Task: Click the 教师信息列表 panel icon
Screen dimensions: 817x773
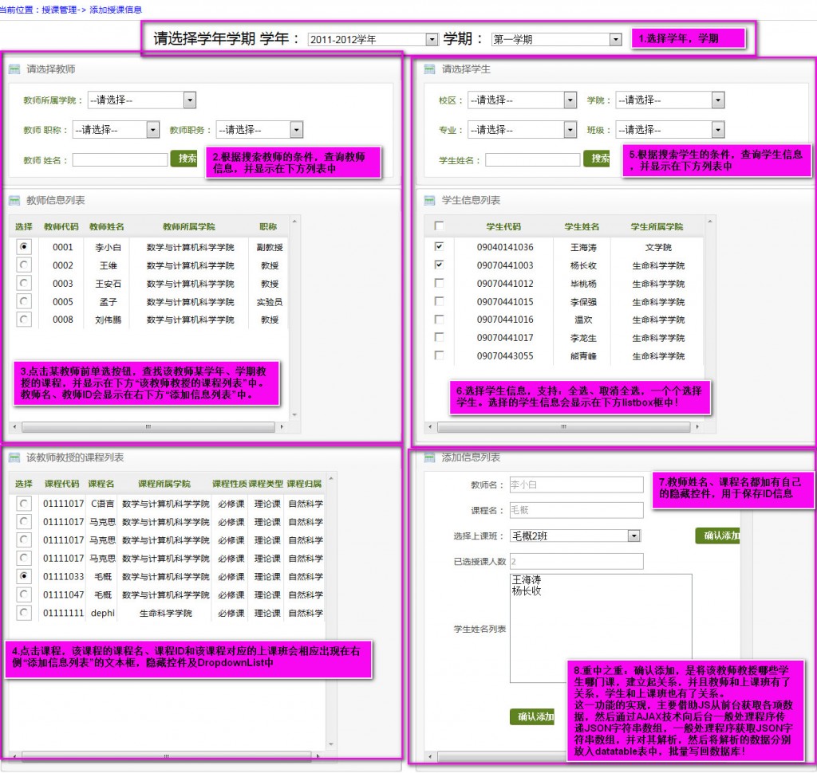Action: click(14, 200)
